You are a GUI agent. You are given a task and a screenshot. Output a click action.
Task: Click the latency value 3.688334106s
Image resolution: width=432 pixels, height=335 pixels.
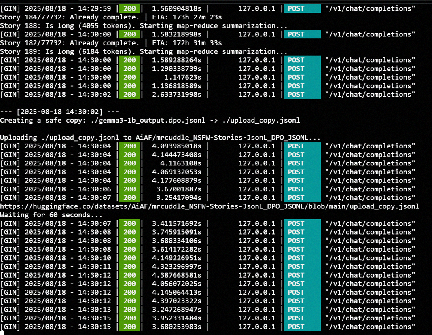tap(177, 241)
